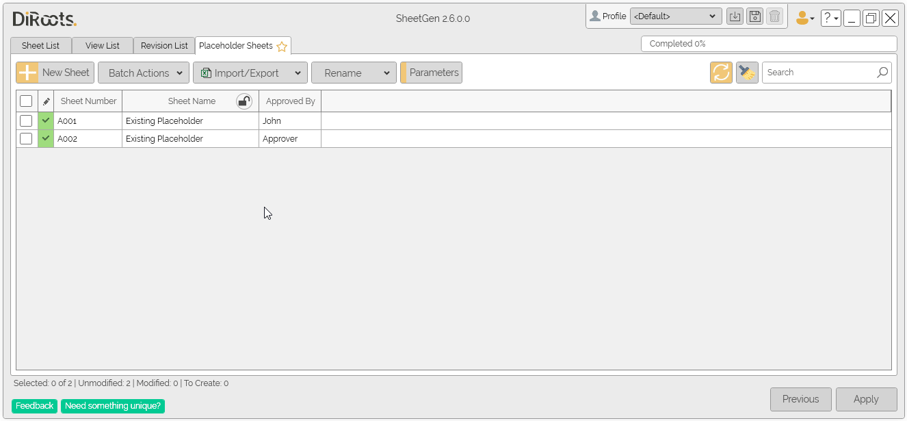Image resolution: width=907 pixels, height=421 pixels.
Task: Check the checkbox for sheet A002
Action: tap(26, 138)
